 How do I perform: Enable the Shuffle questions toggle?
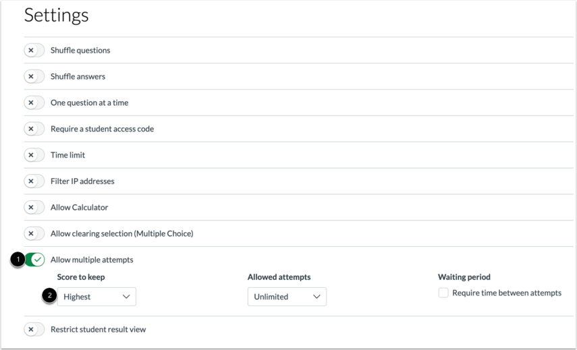(x=34, y=51)
